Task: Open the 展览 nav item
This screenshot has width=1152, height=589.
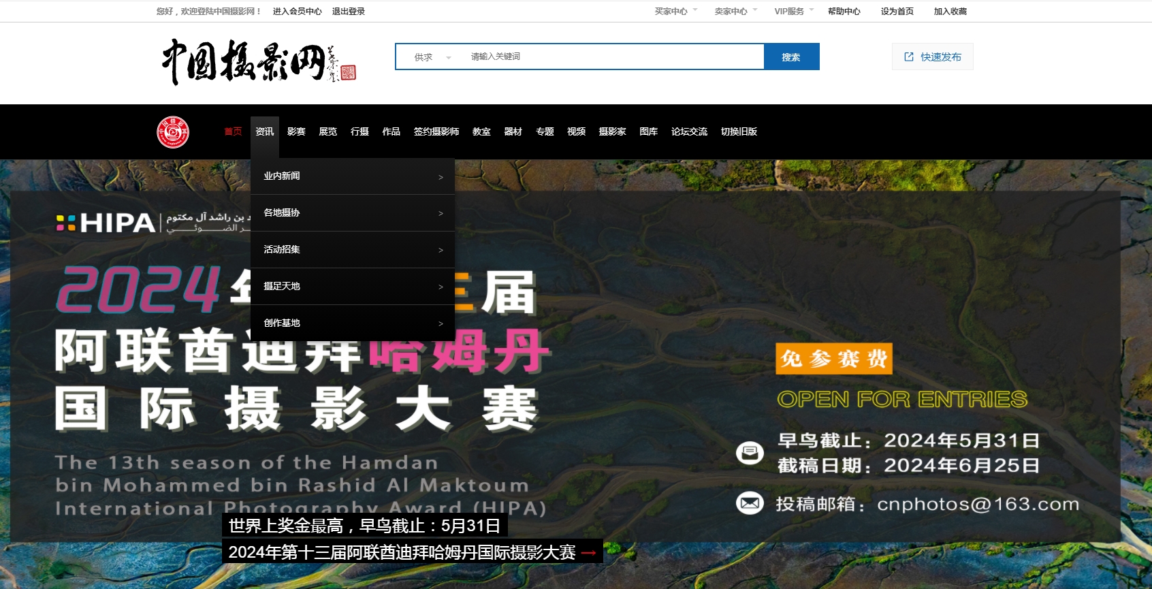Action: point(328,132)
